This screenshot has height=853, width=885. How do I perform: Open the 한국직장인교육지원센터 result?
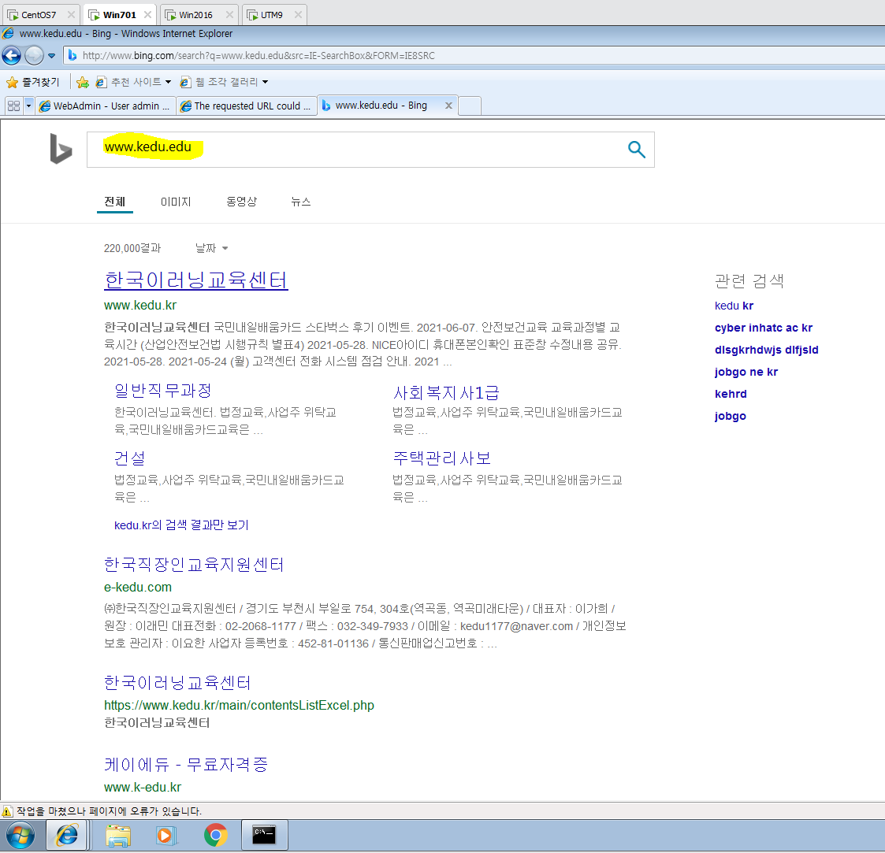[194, 565]
